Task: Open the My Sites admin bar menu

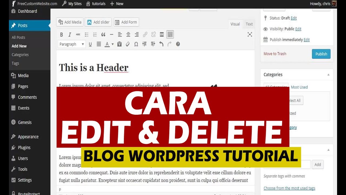Action: tap(72, 4)
